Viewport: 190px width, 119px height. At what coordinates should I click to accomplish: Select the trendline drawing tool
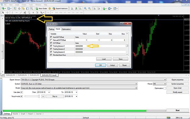click(x=21, y=12)
